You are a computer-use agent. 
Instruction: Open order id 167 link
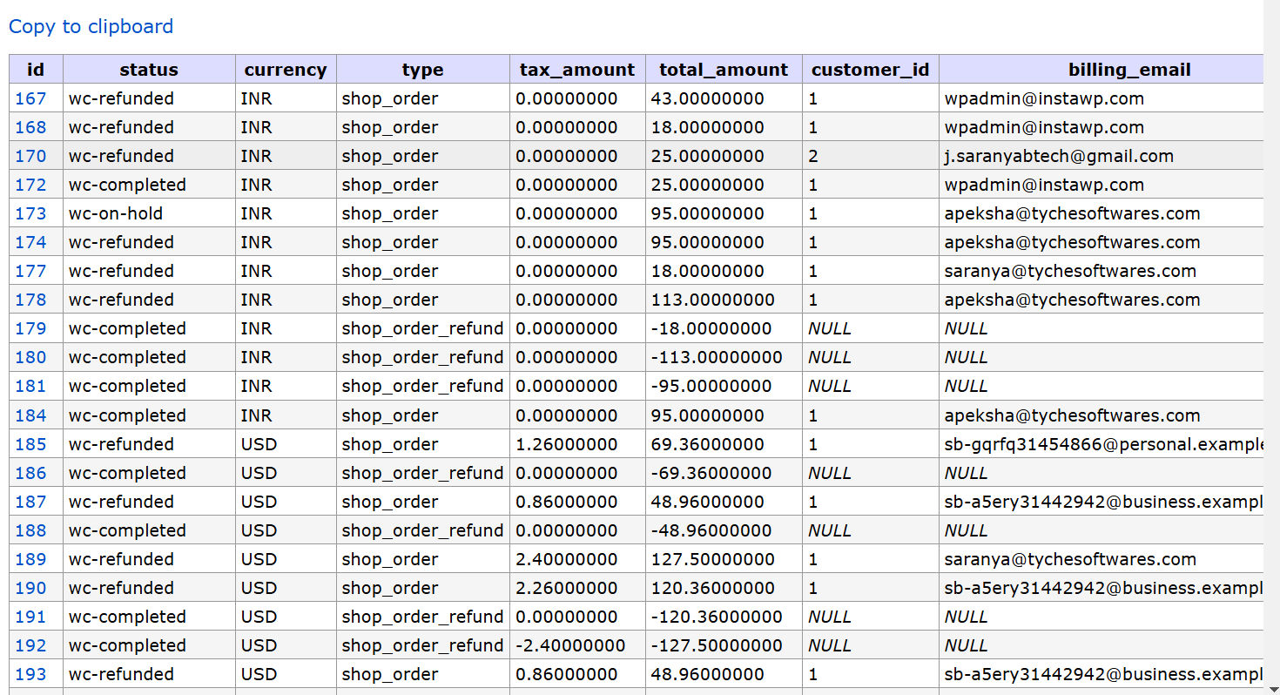click(x=30, y=98)
